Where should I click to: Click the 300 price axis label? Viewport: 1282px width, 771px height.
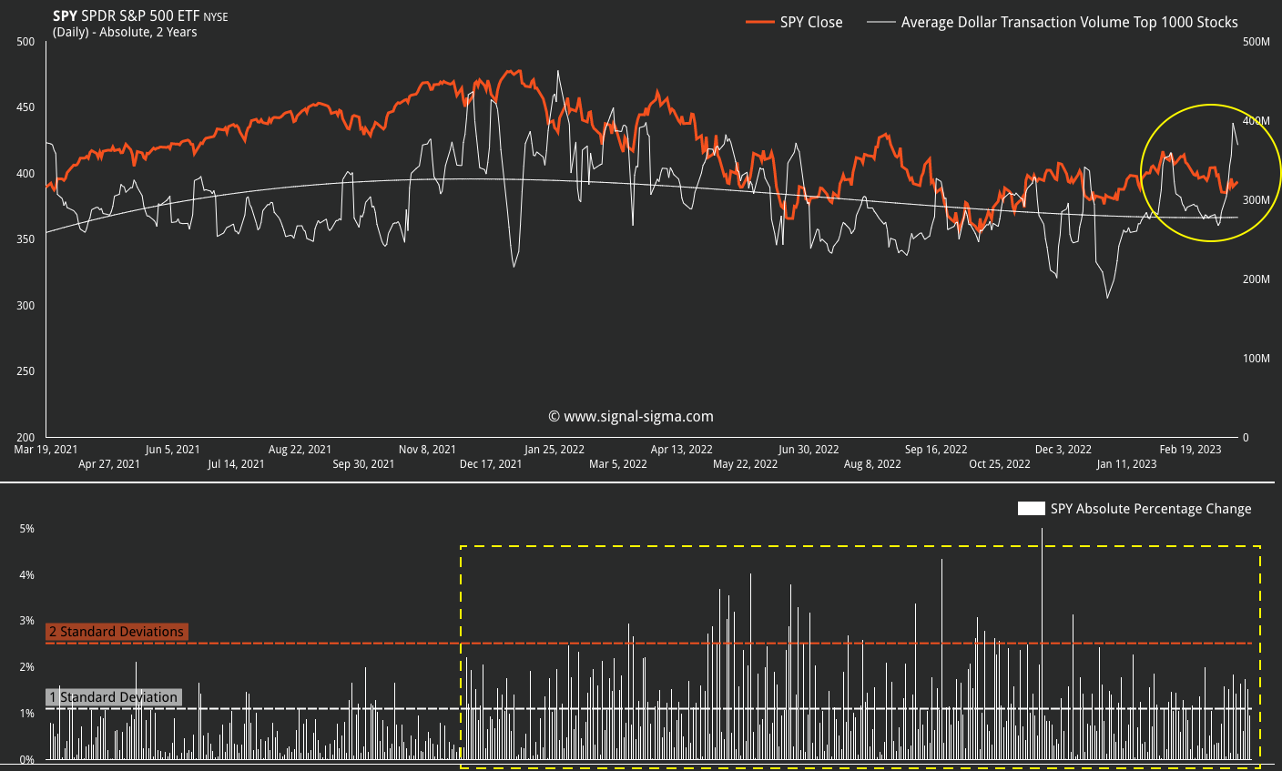coord(25,306)
